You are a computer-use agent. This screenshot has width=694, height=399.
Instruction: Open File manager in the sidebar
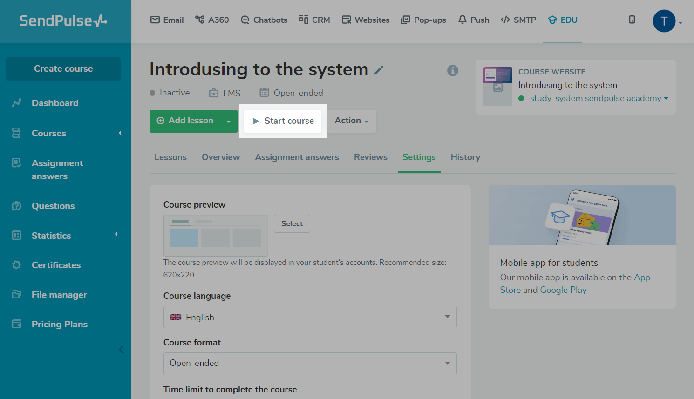pyautogui.click(x=59, y=295)
